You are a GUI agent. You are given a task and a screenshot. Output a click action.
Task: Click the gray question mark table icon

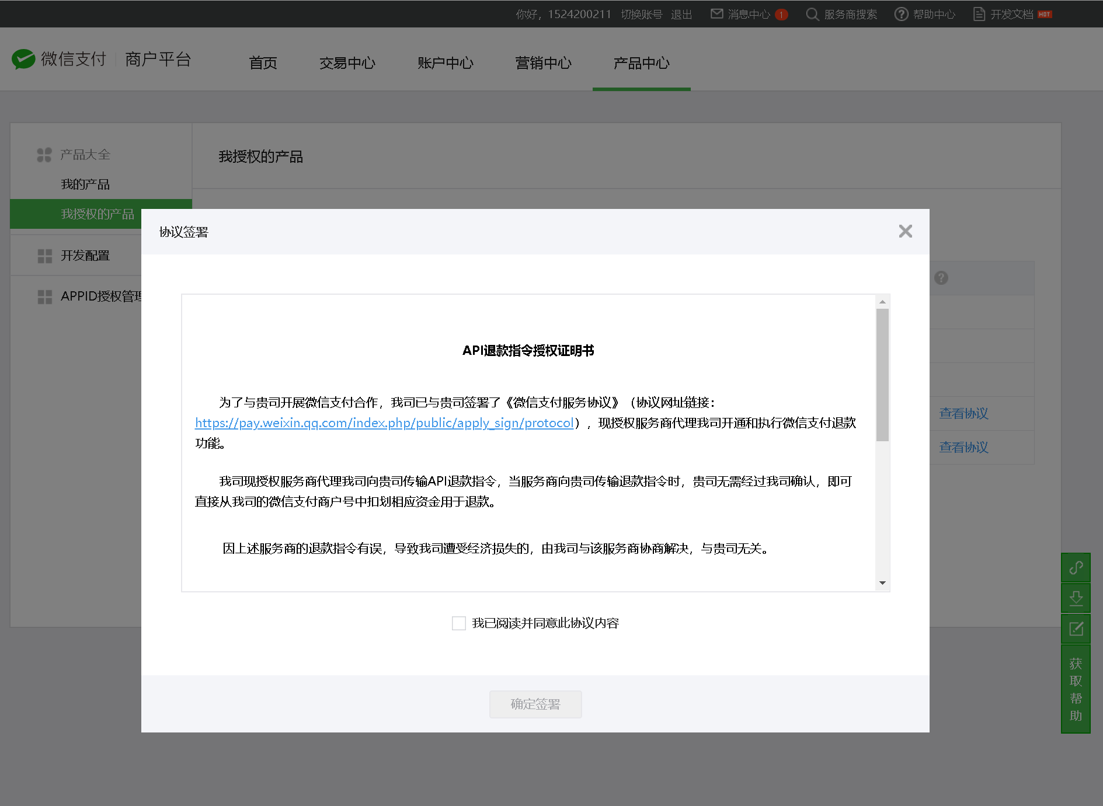tap(941, 278)
